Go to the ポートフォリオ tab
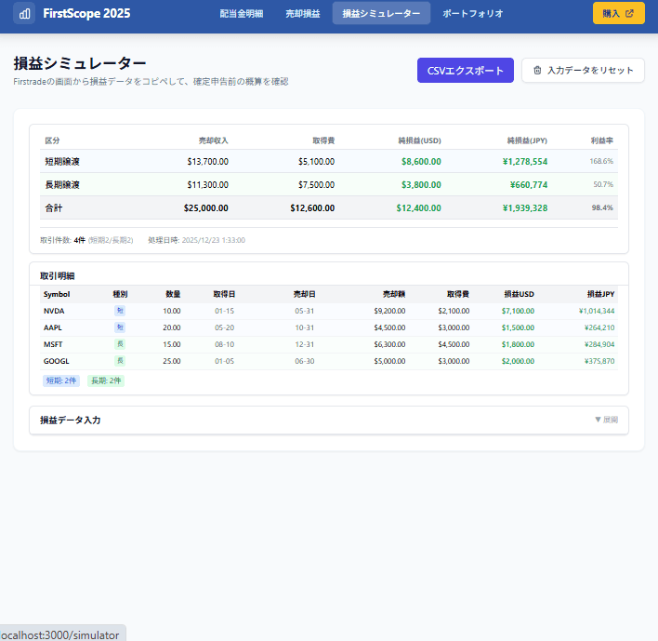Image resolution: width=658 pixels, height=641 pixels. click(472, 14)
